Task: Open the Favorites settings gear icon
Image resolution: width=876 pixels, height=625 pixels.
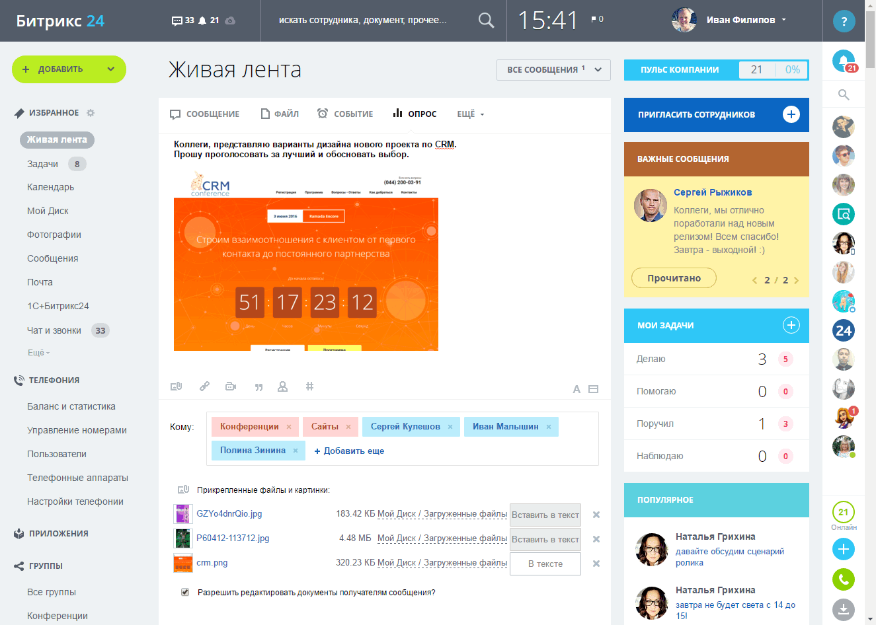Action: 91,113
